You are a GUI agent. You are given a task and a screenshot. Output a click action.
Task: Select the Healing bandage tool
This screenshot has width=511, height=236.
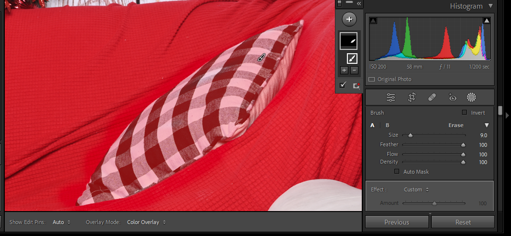(432, 97)
